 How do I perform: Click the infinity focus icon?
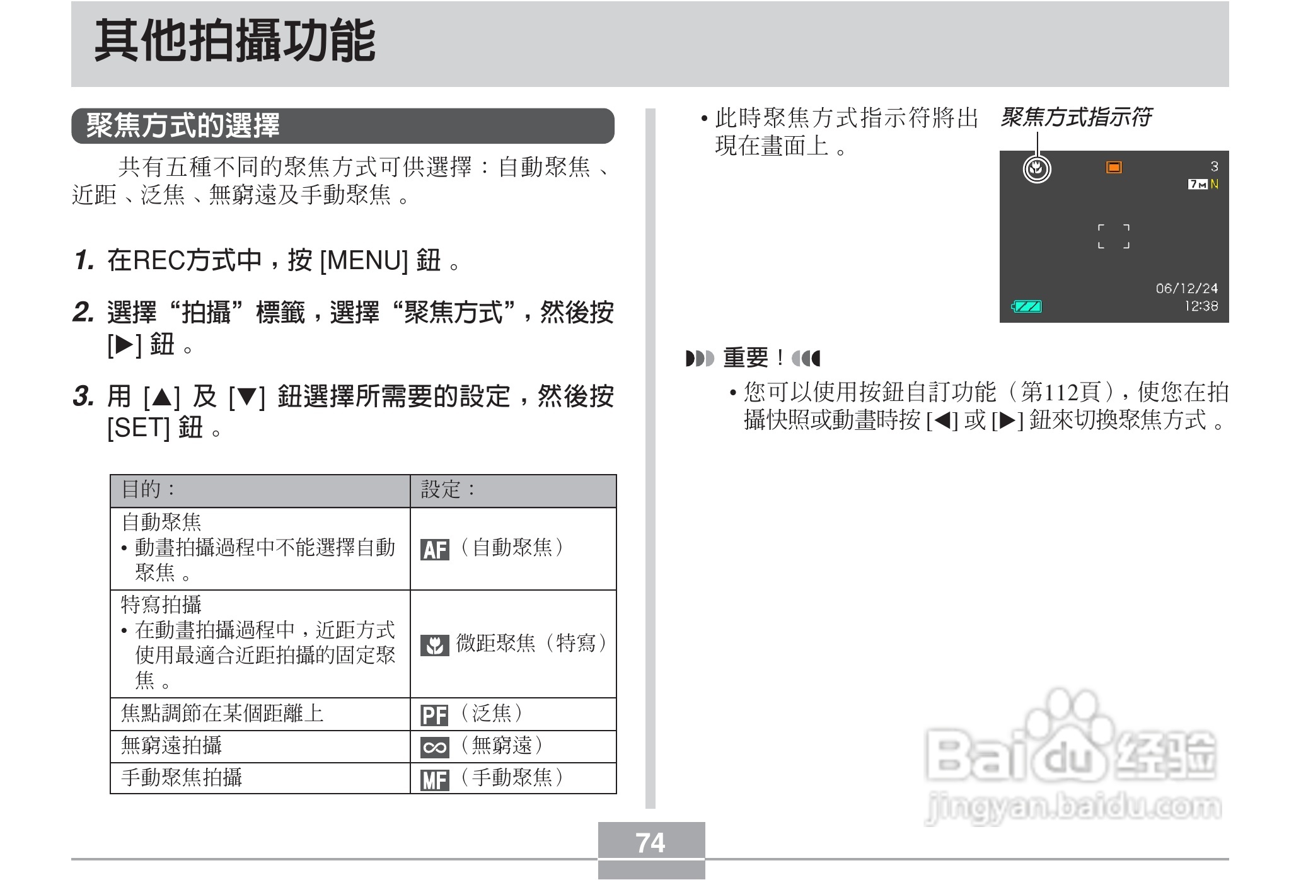click(x=434, y=748)
